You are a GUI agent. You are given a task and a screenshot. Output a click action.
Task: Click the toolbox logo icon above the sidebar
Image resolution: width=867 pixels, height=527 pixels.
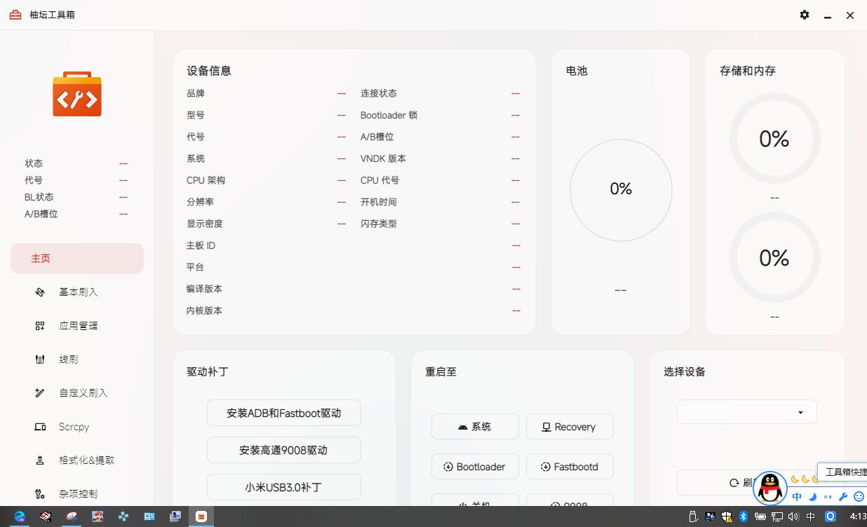77,94
